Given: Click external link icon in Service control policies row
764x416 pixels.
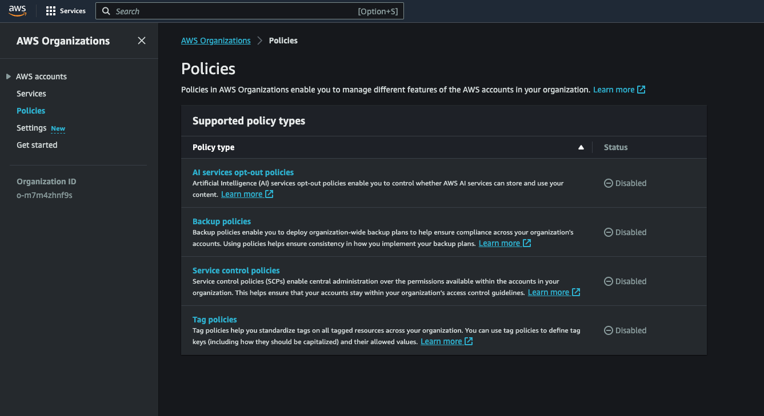Looking at the screenshot, I should click(x=576, y=292).
